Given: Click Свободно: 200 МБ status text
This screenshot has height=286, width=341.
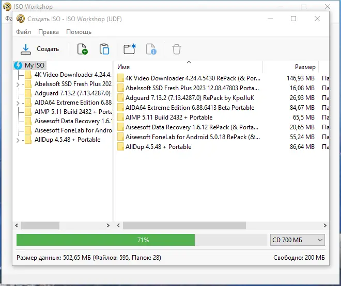Looking at the screenshot, I should [299, 258].
